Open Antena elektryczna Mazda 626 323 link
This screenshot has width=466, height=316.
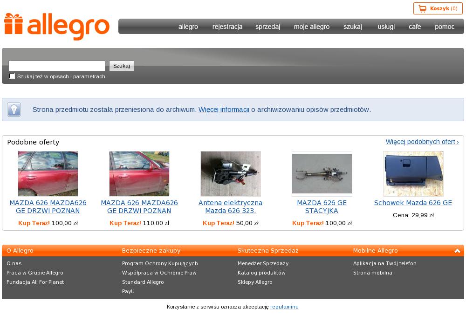(x=231, y=206)
